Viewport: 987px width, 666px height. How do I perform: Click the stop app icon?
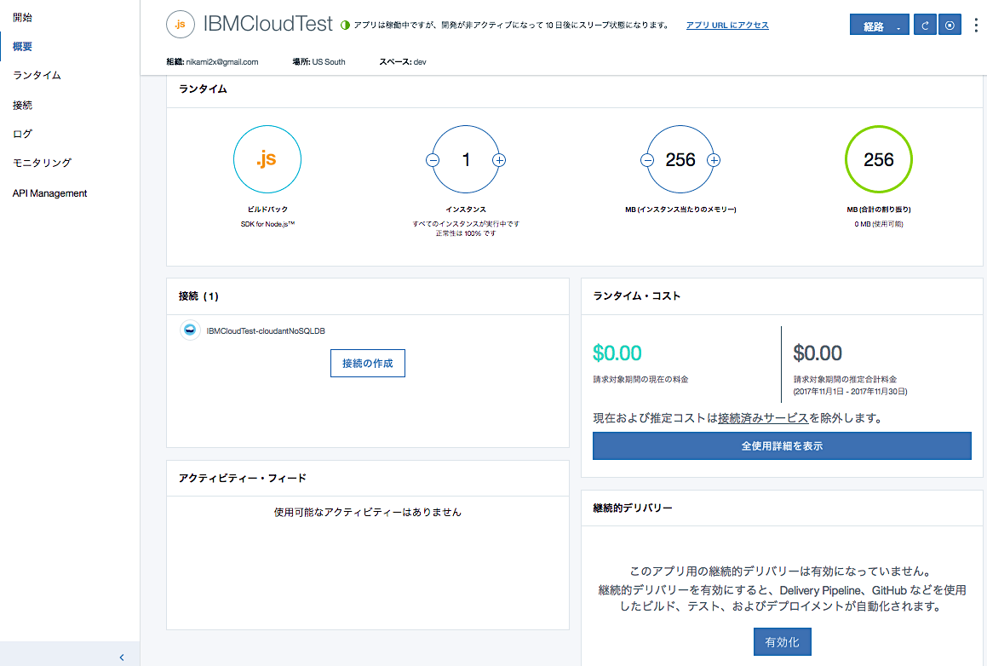point(950,26)
